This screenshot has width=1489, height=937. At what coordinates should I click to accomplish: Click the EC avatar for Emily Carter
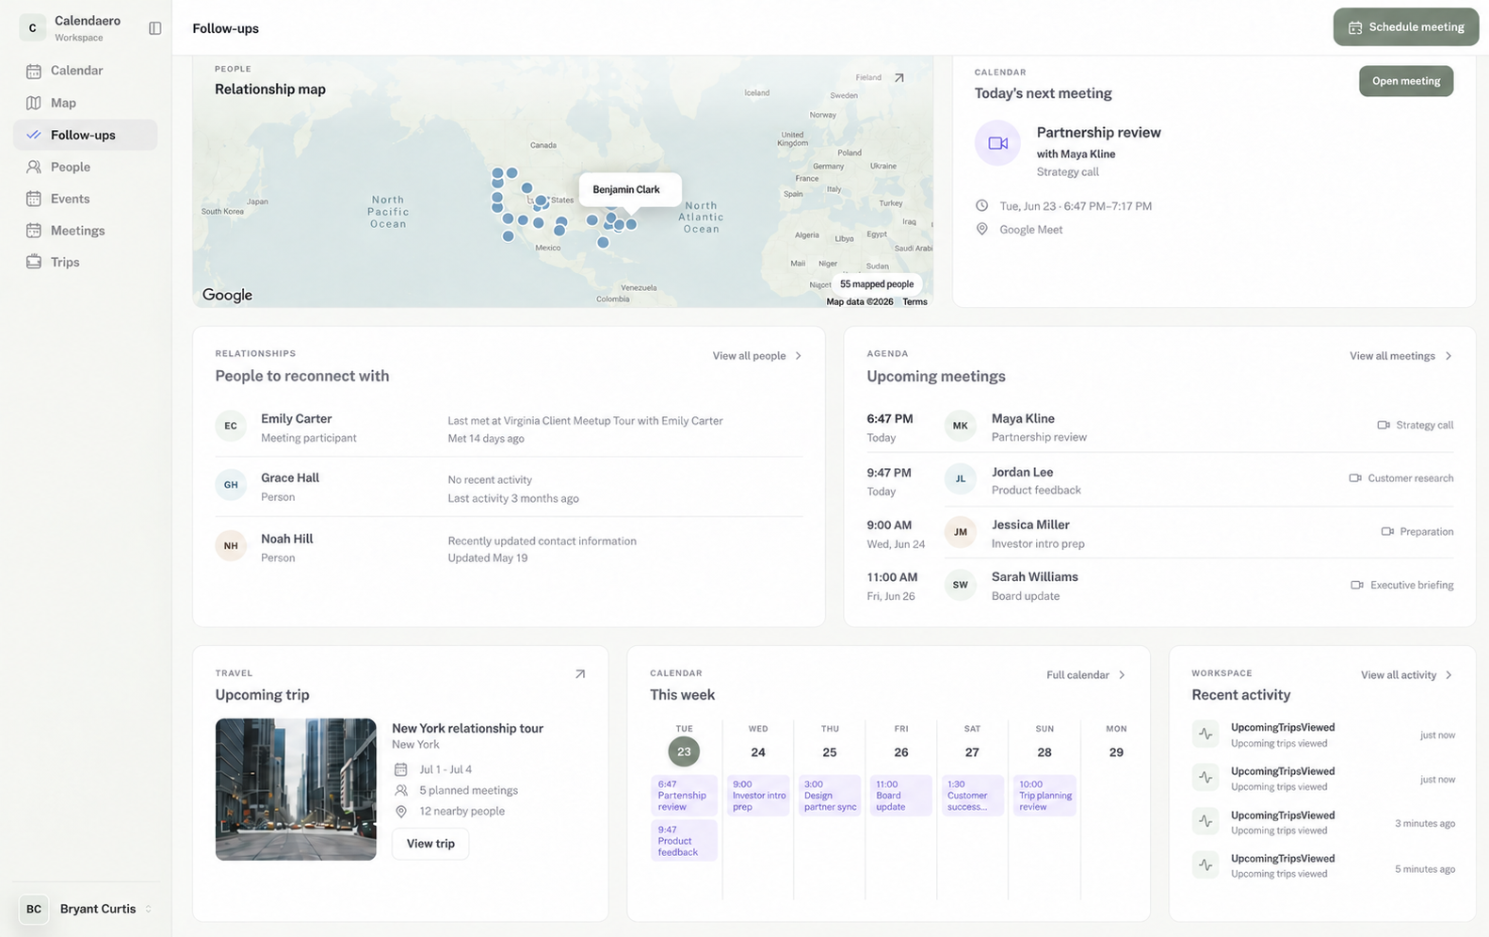point(231,426)
